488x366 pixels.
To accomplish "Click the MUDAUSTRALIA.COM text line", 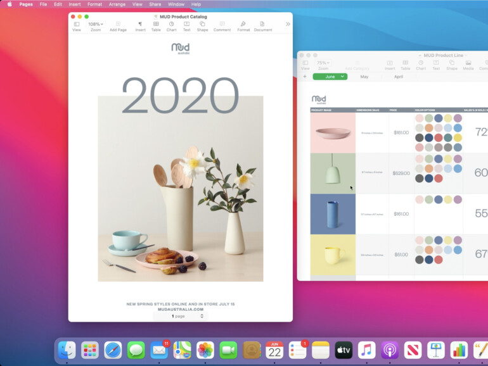I will pyautogui.click(x=181, y=310).
